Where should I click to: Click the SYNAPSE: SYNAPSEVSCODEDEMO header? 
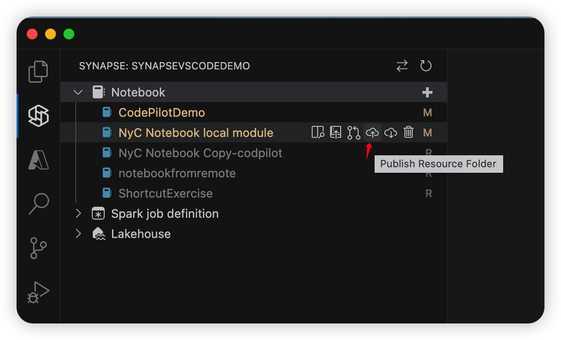(164, 66)
